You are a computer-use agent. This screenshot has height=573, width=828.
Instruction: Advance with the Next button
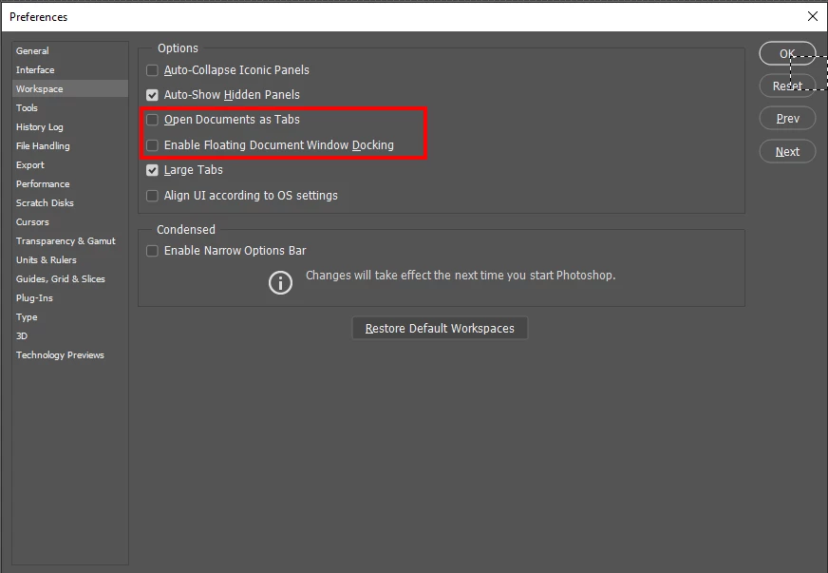point(787,152)
